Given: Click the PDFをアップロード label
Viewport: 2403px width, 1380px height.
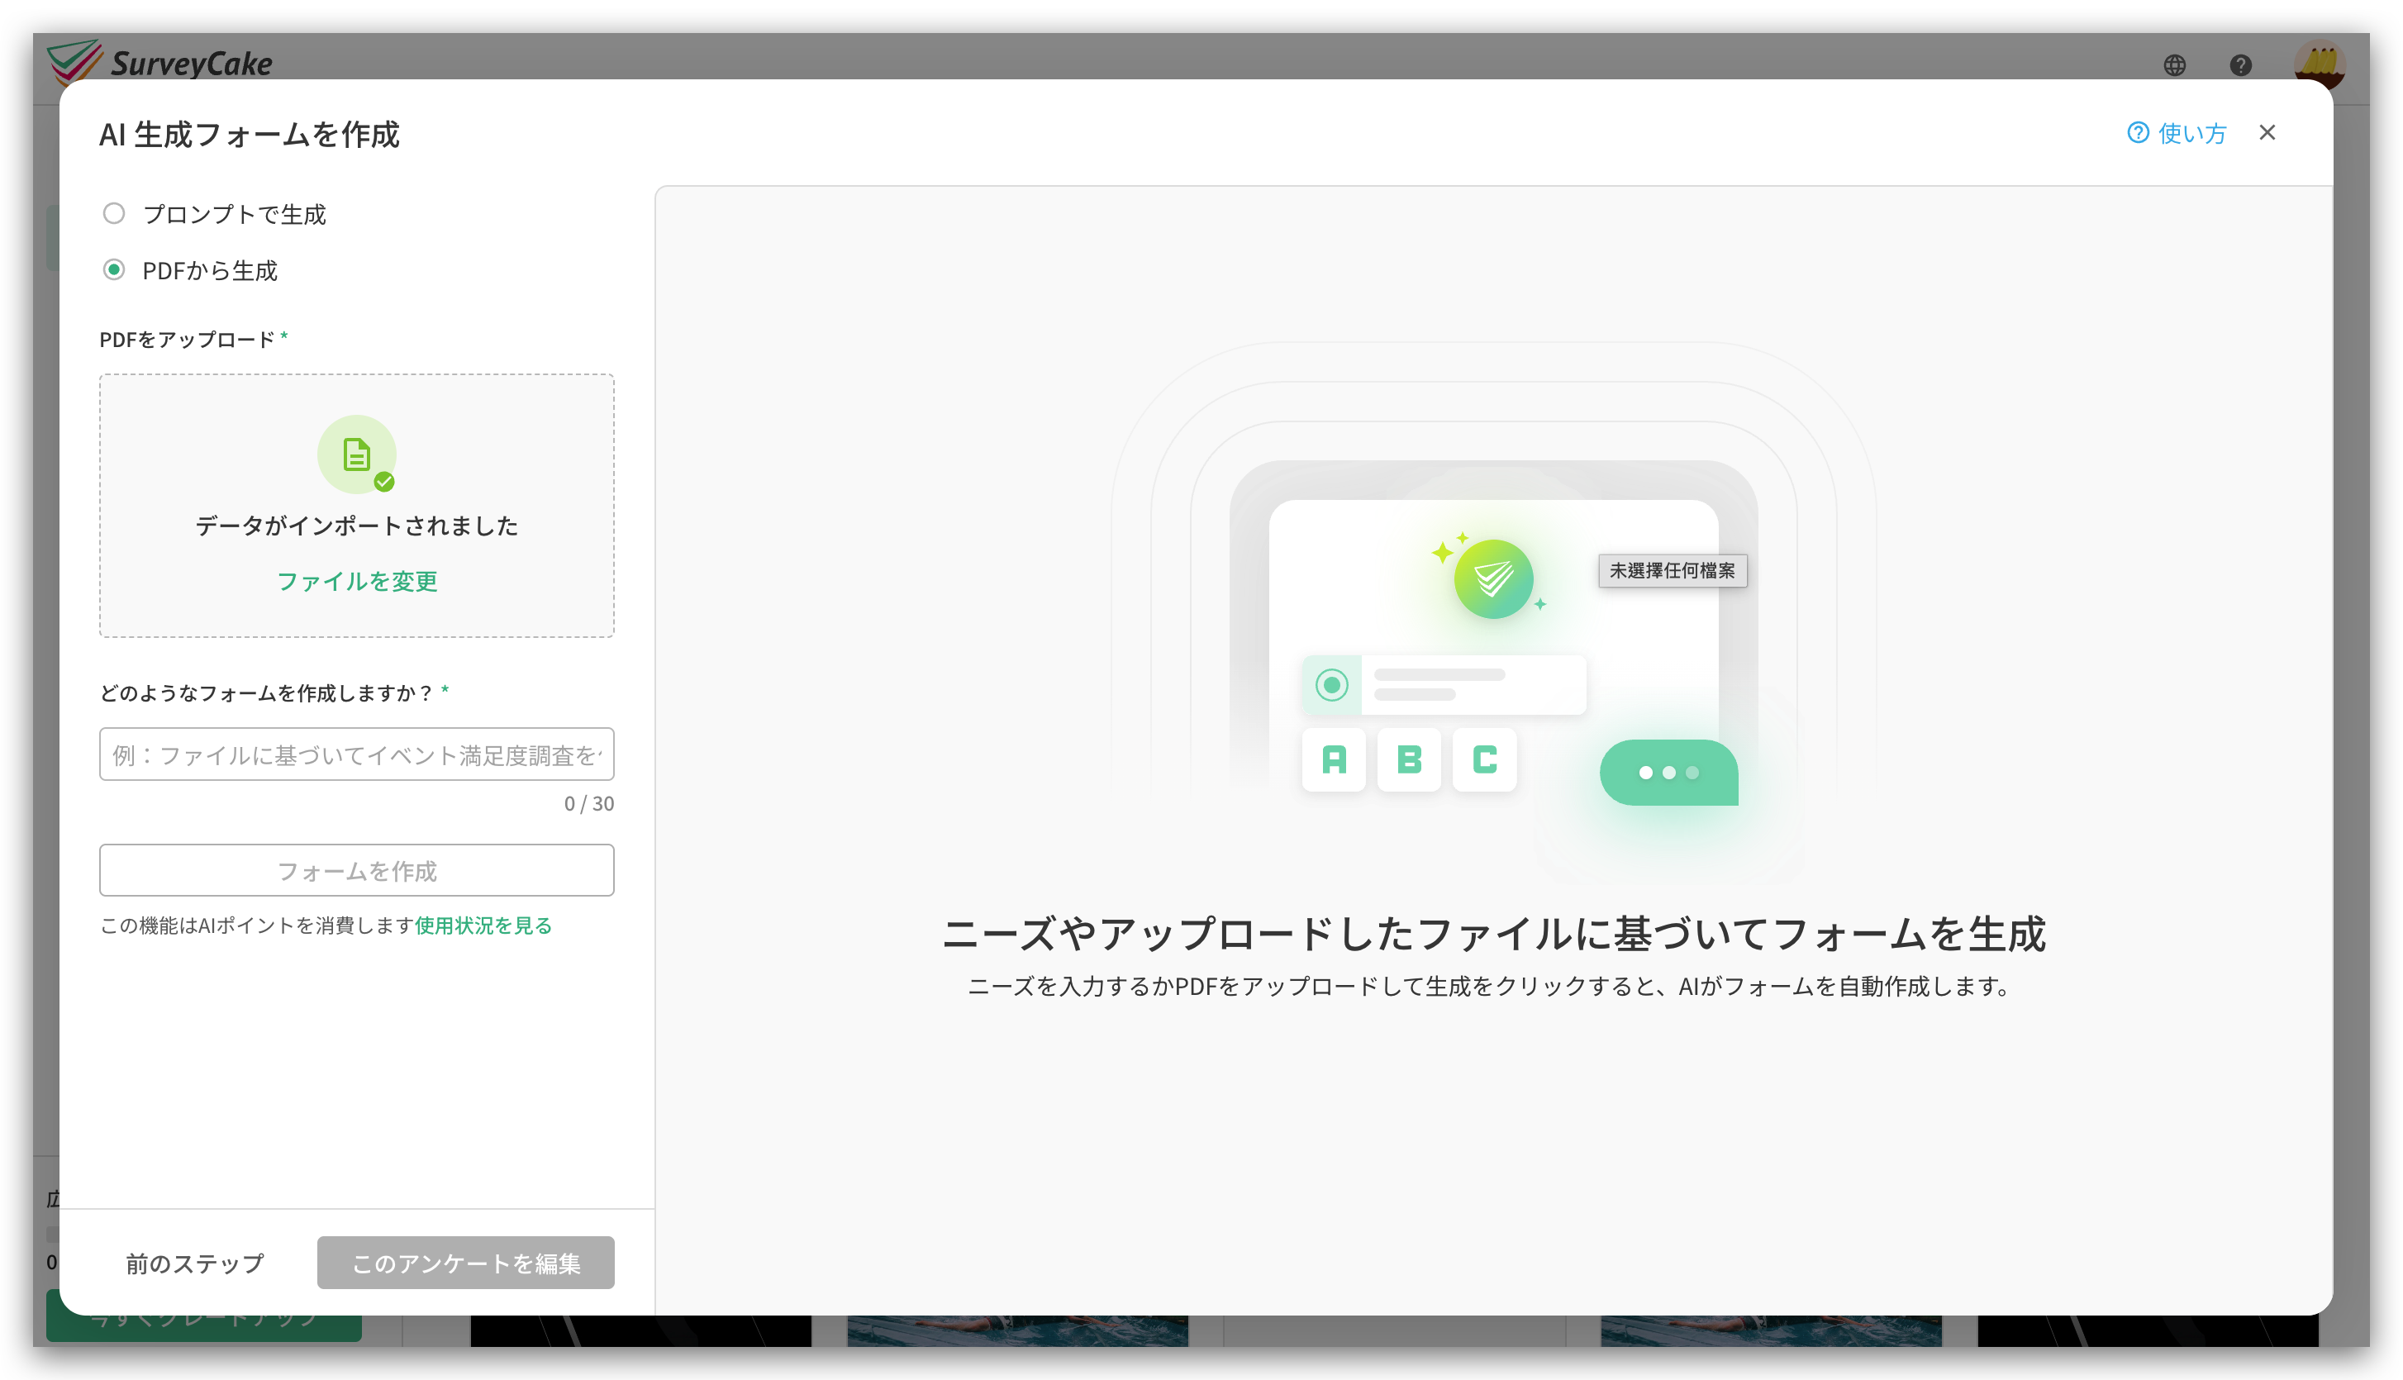Looking at the screenshot, I should pos(187,340).
